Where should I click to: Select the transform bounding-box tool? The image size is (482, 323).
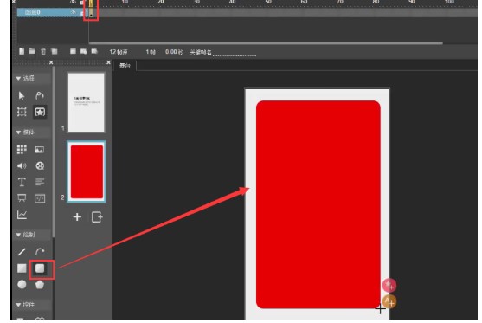[22, 112]
